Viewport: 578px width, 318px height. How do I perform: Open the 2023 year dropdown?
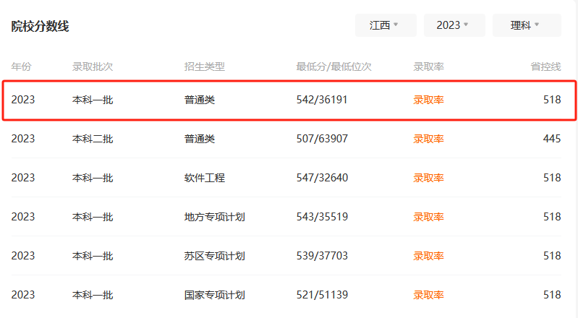tap(454, 25)
